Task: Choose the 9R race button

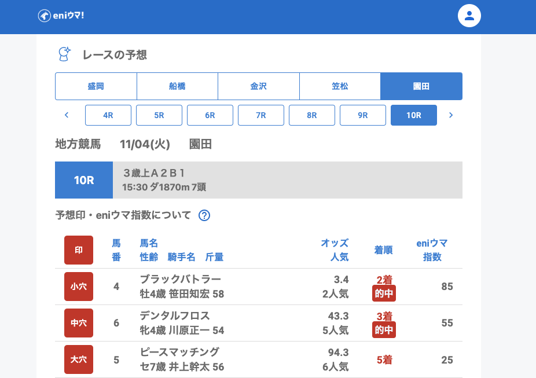Action: [363, 115]
